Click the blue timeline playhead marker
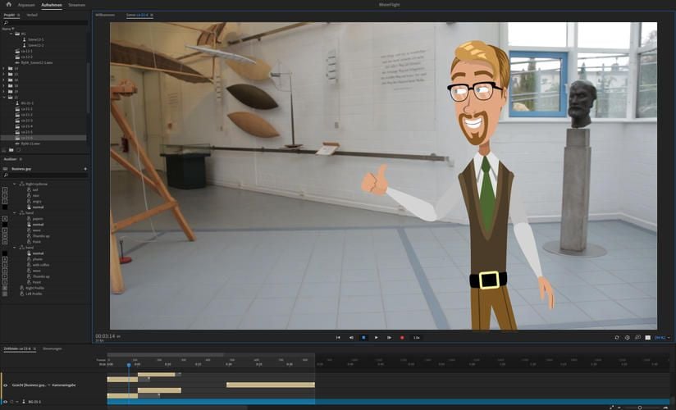The height and width of the screenshot is (410, 676). pyautogui.click(x=129, y=365)
